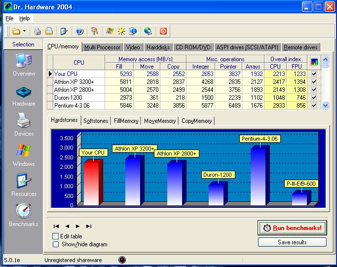Go to previous record arrow
337x267 pixels.
(67, 226)
